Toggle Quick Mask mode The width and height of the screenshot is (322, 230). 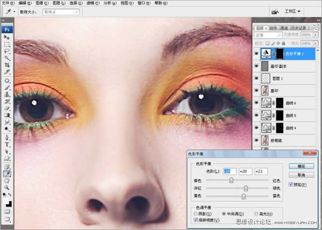click(7, 211)
